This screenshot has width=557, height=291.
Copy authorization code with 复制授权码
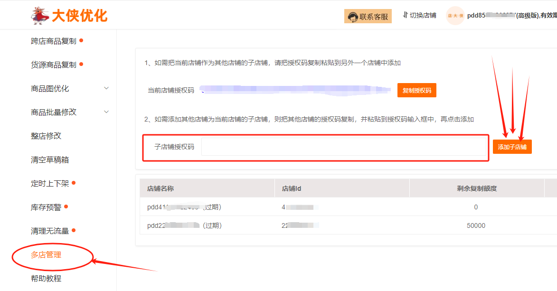coord(417,90)
